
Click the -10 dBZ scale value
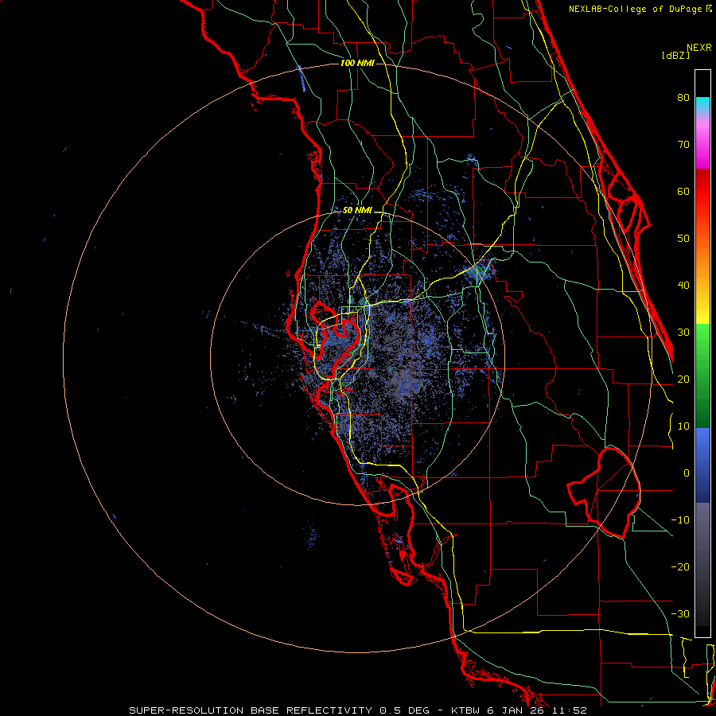pos(680,520)
